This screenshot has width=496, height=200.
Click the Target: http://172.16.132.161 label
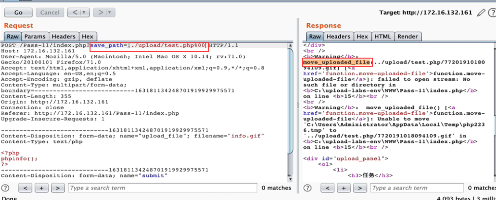(426, 13)
